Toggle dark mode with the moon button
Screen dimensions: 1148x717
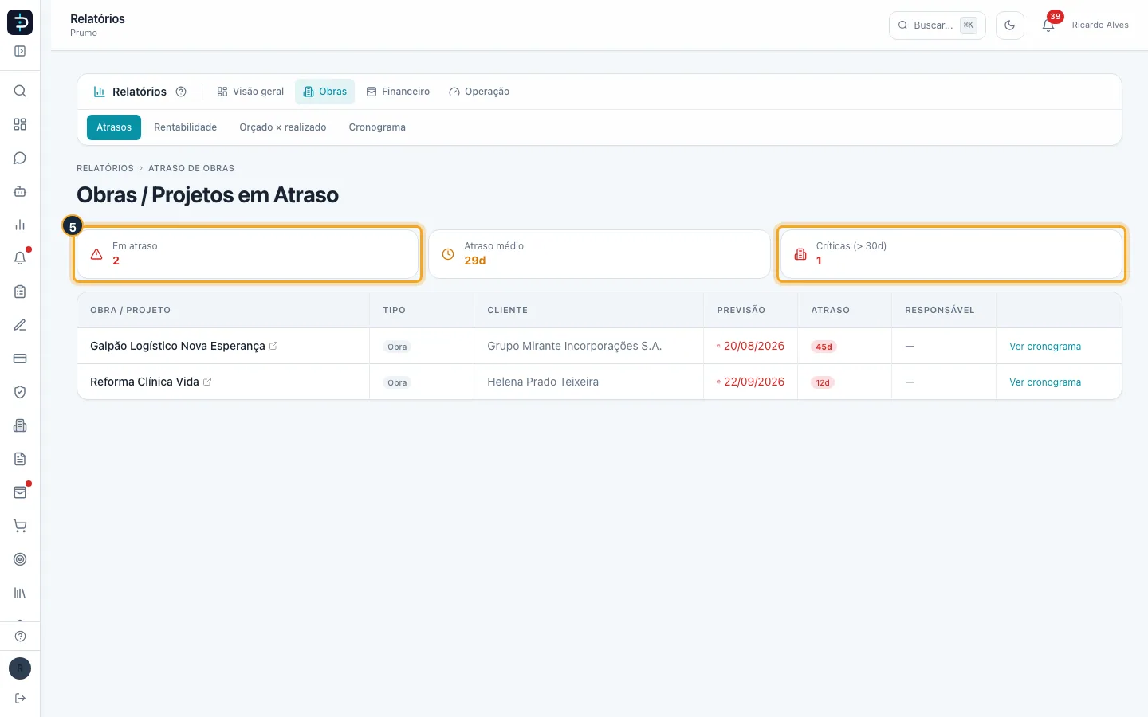click(x=1010, y=25)
